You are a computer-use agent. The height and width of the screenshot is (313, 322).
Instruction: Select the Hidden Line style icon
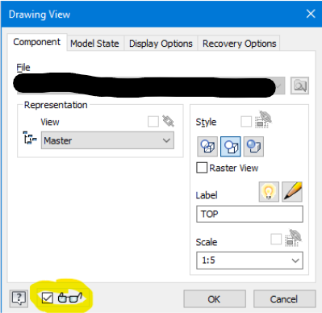(x=207, y=147)
